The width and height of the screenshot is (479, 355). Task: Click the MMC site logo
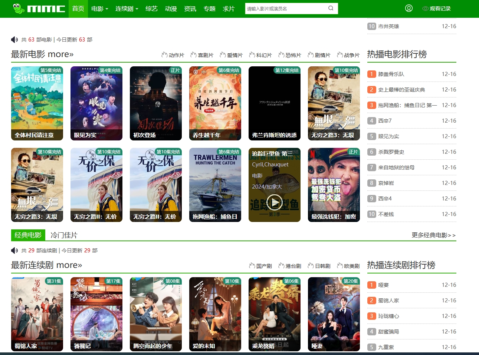pos(39,9)
